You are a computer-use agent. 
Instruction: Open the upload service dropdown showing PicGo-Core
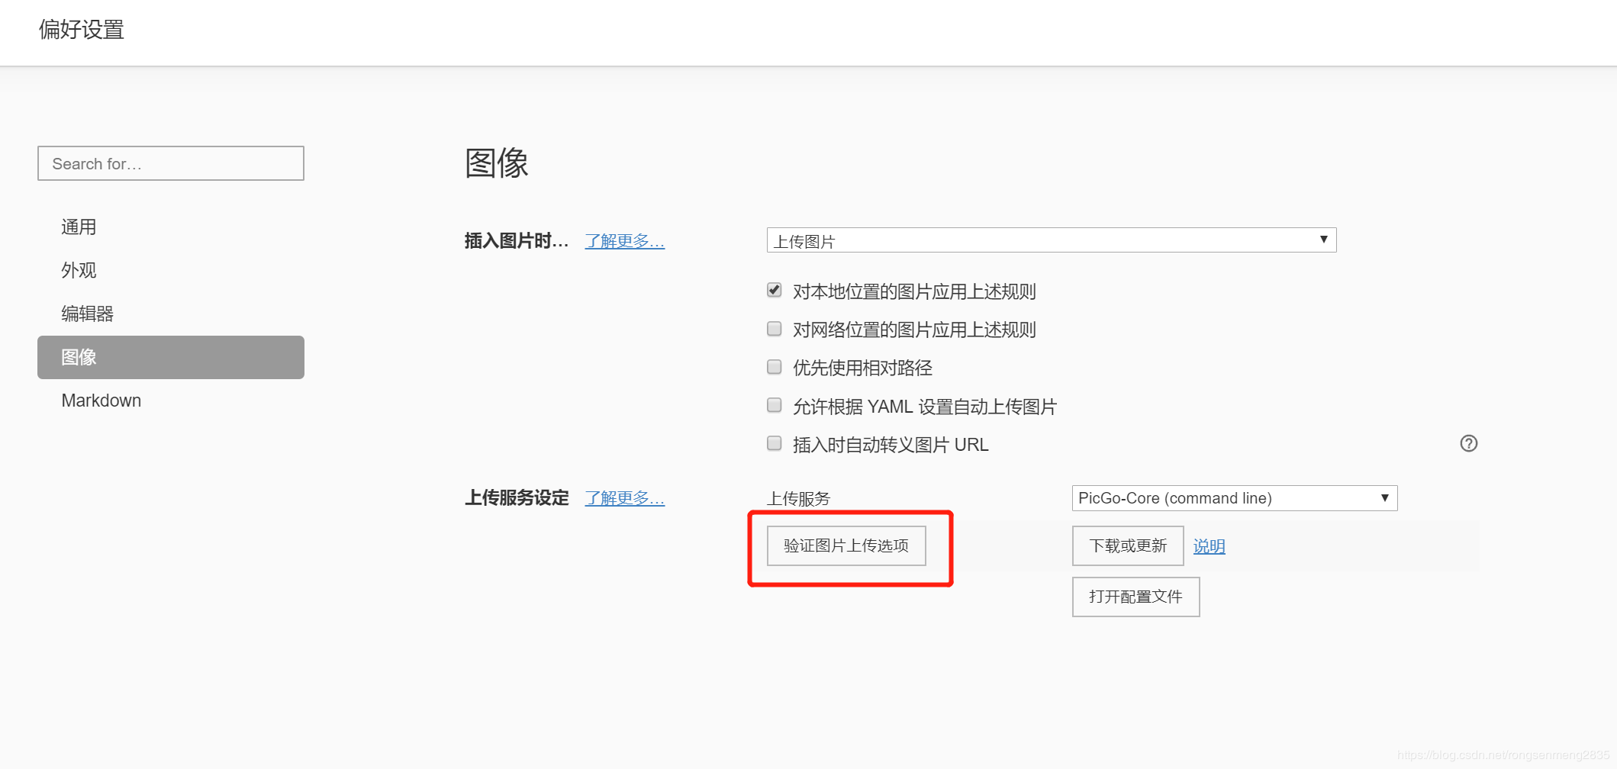click(x=1233, y=497)
